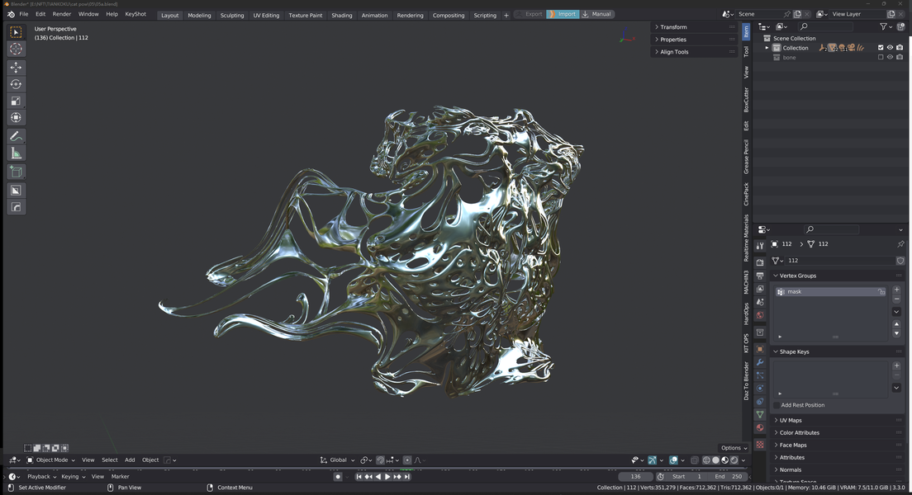
Task: Toggle proportional editing in viewport header
Action: pyautogui.click(x=407, y=460)
